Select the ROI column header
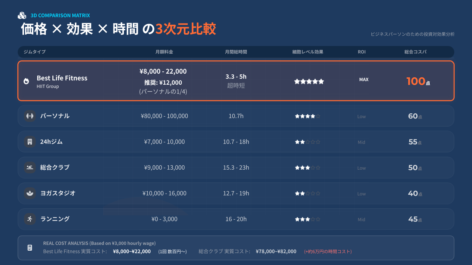The width and height of the screenshot is (472, 265). click(x=362, y=52)
